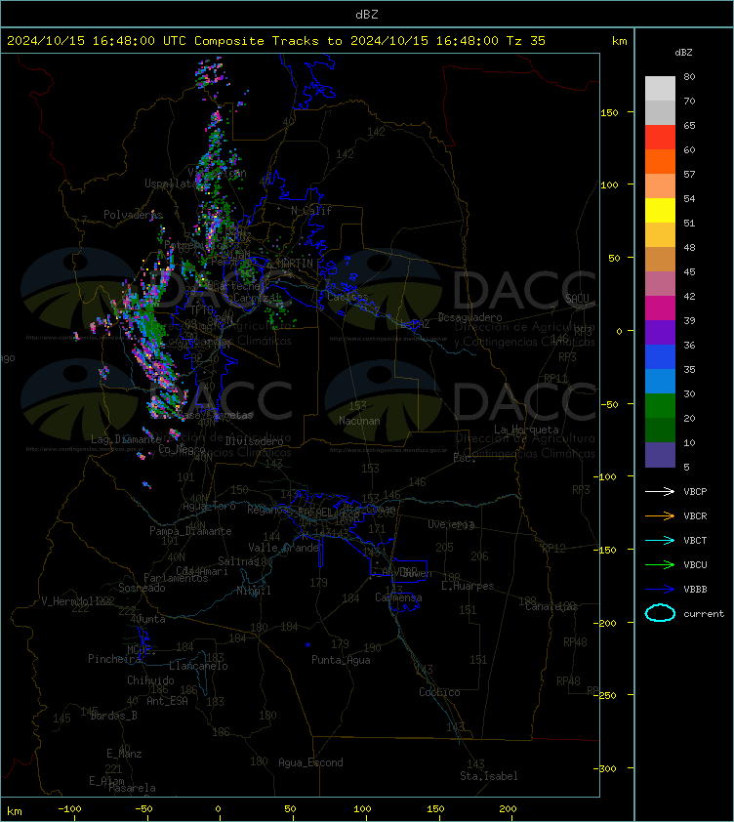Click the 'VBBB' legend label

point(695,590)
